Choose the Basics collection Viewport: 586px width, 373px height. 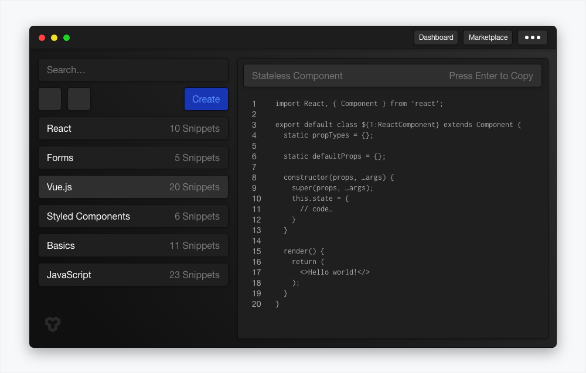134,245
